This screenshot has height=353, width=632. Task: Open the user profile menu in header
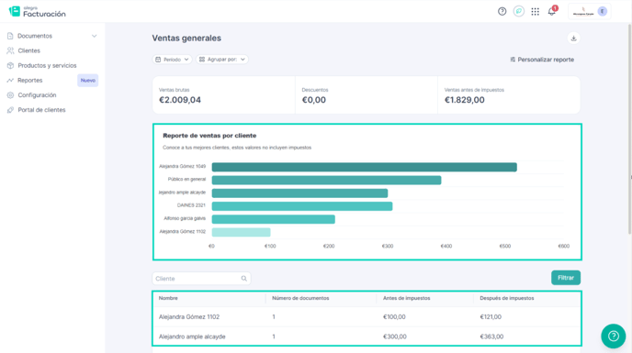[589, 12]
